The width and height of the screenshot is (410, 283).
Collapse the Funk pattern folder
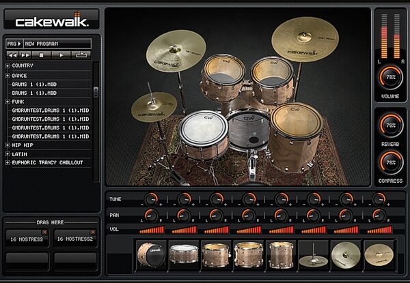click(8, 102)
